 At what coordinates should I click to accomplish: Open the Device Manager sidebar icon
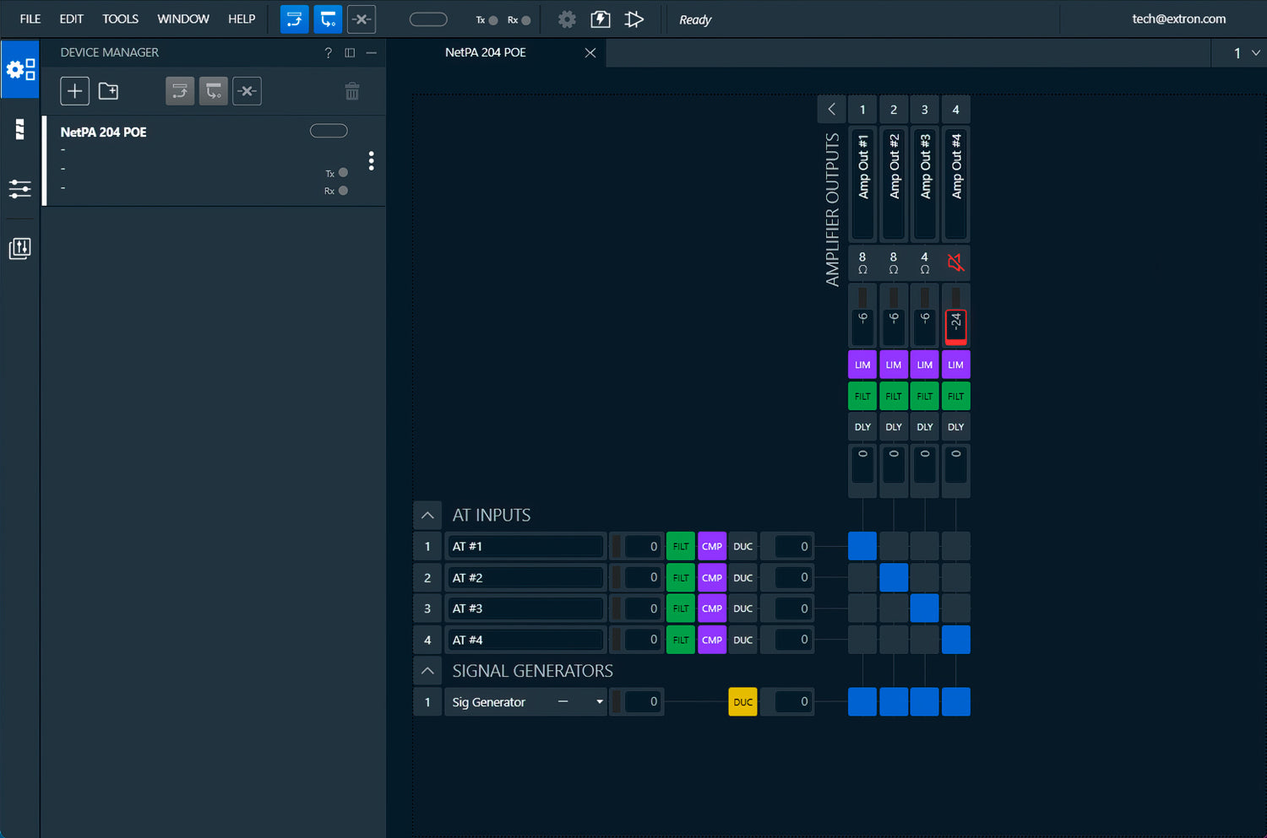point(20,69)
